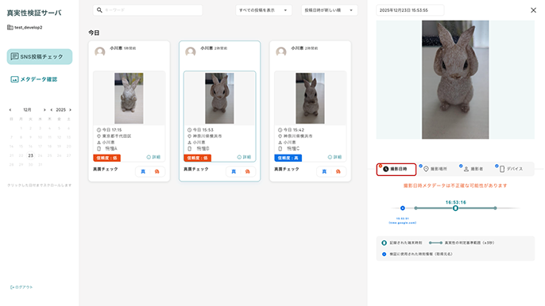Viewport: 545px width, 306px height.
Task: Click the avatar on the 15:42 post
Action: click(281, 52)
